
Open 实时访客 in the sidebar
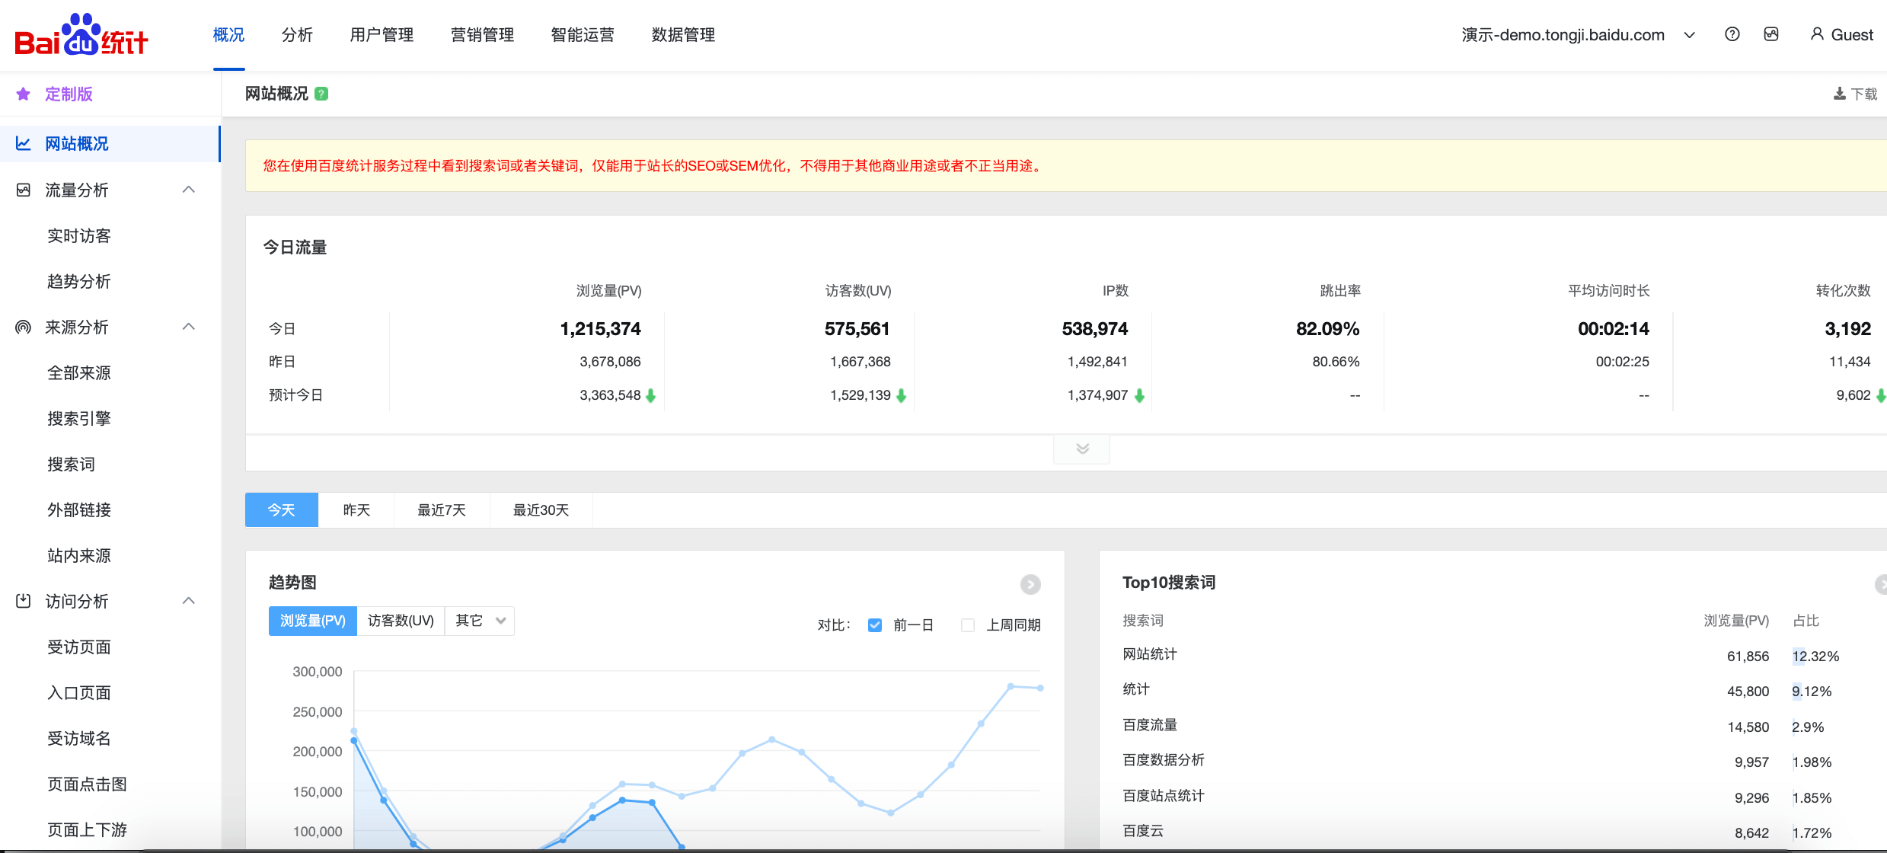[x=79, y=236]
